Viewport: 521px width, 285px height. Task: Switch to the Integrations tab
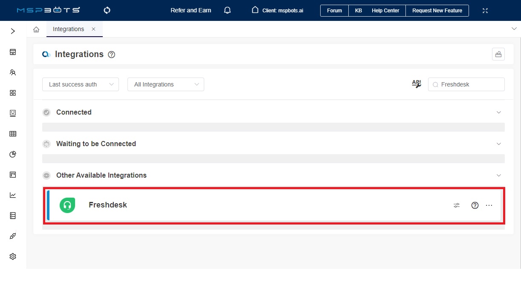click(x=68, y=29)
